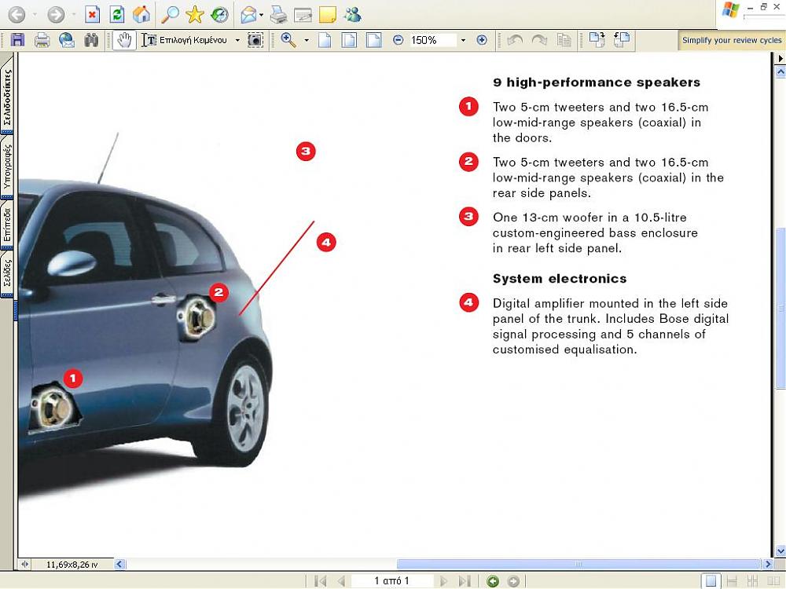Click the page number field 1 από 1
Image resolution: width=786 pixels, height=589 pixels.
pyautogui.click(x=391, y=580)
